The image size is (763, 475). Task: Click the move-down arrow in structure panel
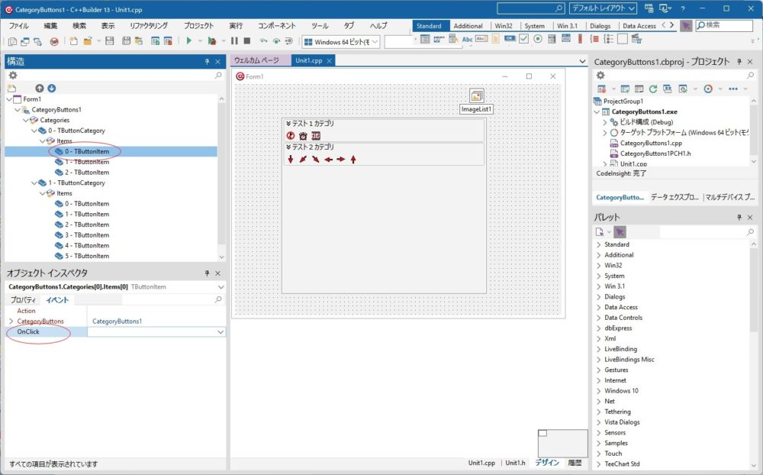pyautogui.click(x=52, y=89)
